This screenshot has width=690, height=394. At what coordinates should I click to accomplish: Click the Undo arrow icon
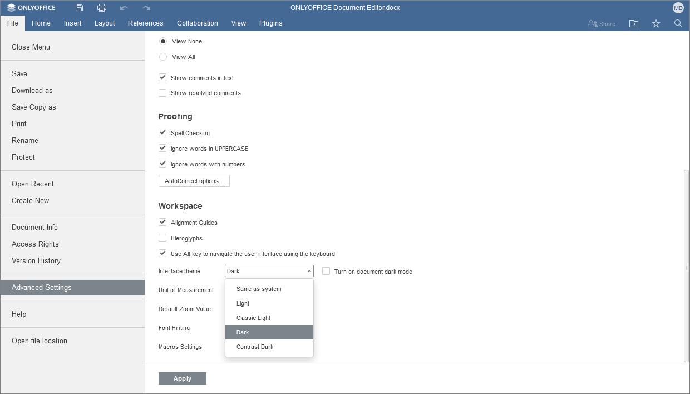point(124,8)
